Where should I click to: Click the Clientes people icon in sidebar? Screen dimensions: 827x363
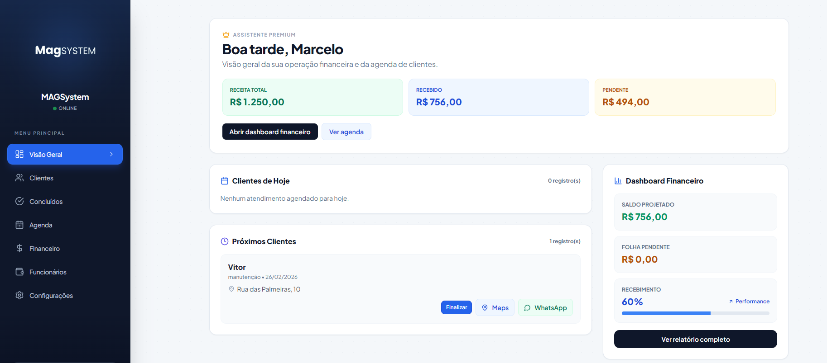[x=19, y=178]
